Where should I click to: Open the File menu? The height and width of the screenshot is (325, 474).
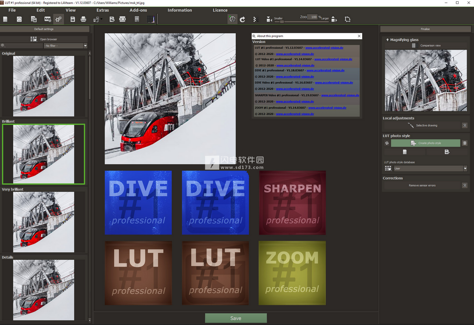point(12,10)
